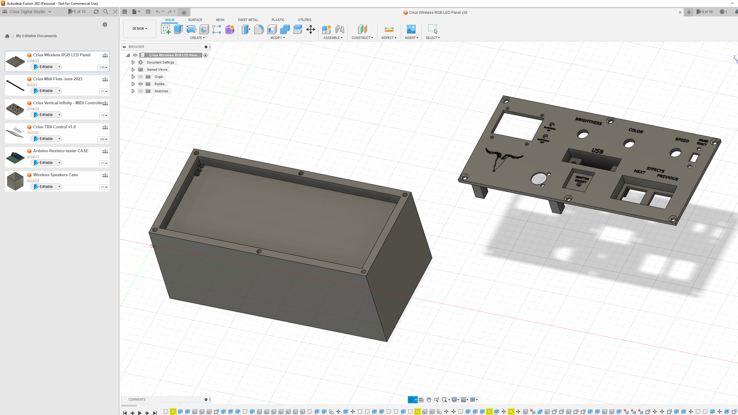Image resolution: width=738 pixels, height=415 pixels.
Task: Switch to the SHEET METAL tab
Action: [x=248, y=20]
